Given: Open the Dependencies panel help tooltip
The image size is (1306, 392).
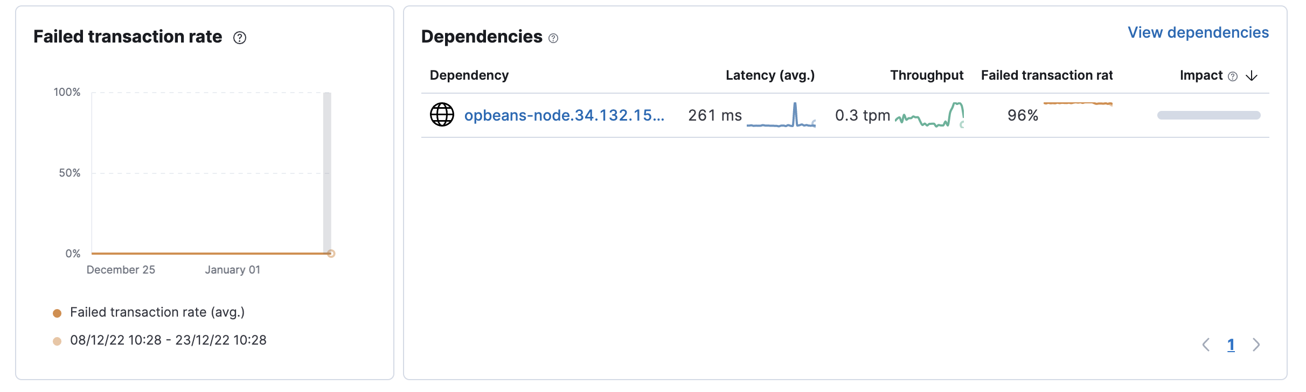Looking at the screenshot, I should [x=552, y=39].
